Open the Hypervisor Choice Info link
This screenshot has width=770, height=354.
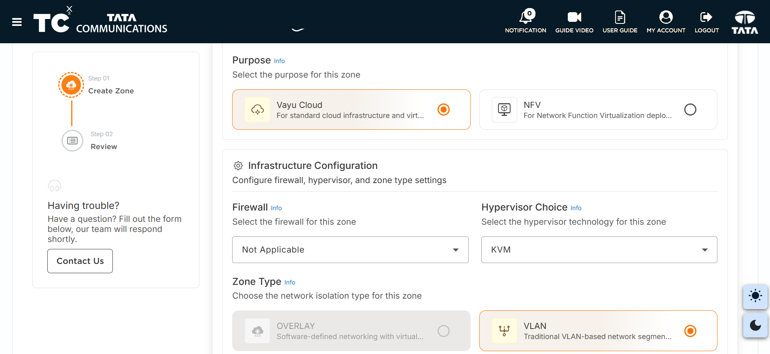pyautogui.click(x=576, y=208)
